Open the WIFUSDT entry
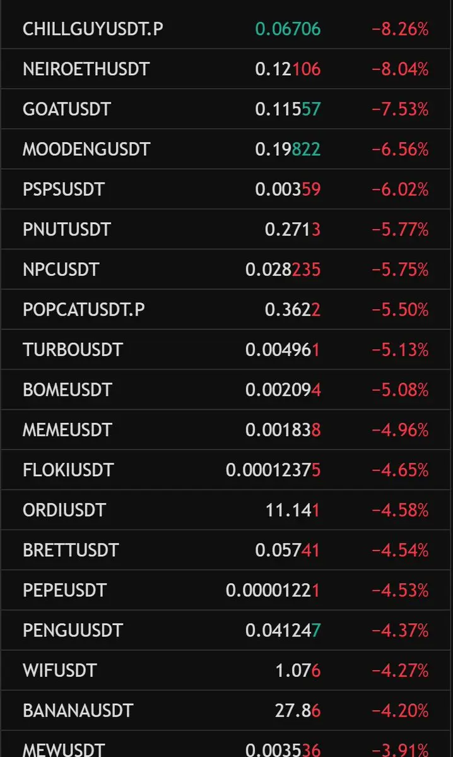Viewport: 453px width, 757px height. coord(226,670)
